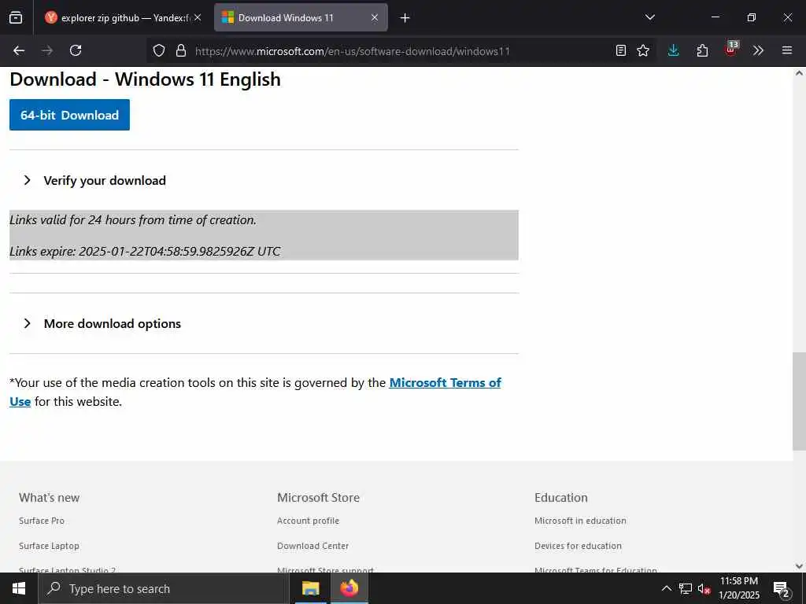
Task: Restore down the Firefox window
Action: [752, 17]
